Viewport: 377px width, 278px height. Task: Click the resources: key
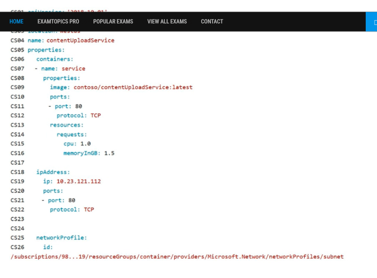coord(67,125)
